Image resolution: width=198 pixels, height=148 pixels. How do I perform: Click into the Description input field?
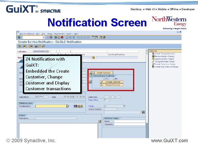click(56, 118)
